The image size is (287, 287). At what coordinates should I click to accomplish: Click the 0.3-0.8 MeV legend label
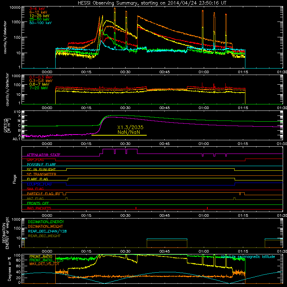click(x=41, y=81)
